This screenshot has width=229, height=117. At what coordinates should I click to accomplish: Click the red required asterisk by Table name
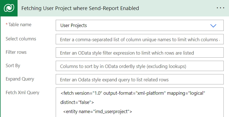click(7, 25)
